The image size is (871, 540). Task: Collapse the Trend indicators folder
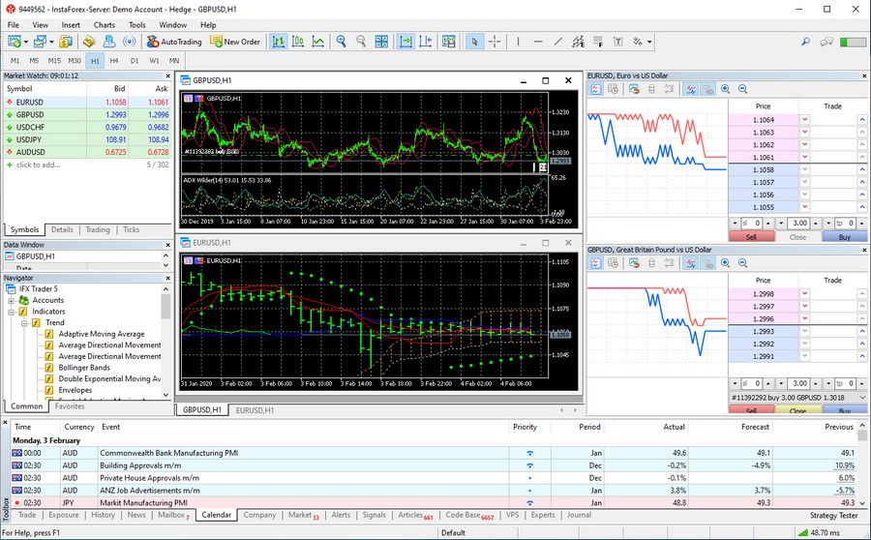click(23, 323)
